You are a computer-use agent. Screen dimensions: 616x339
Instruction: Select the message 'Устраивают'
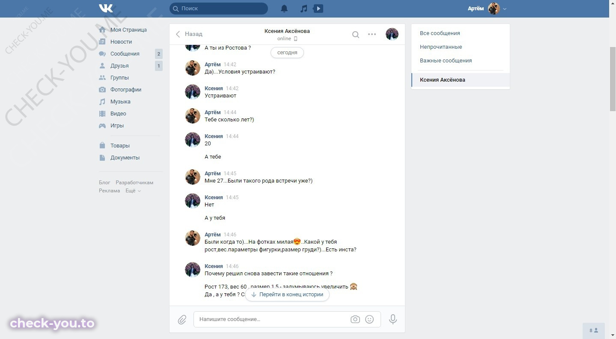click(220, 96)
